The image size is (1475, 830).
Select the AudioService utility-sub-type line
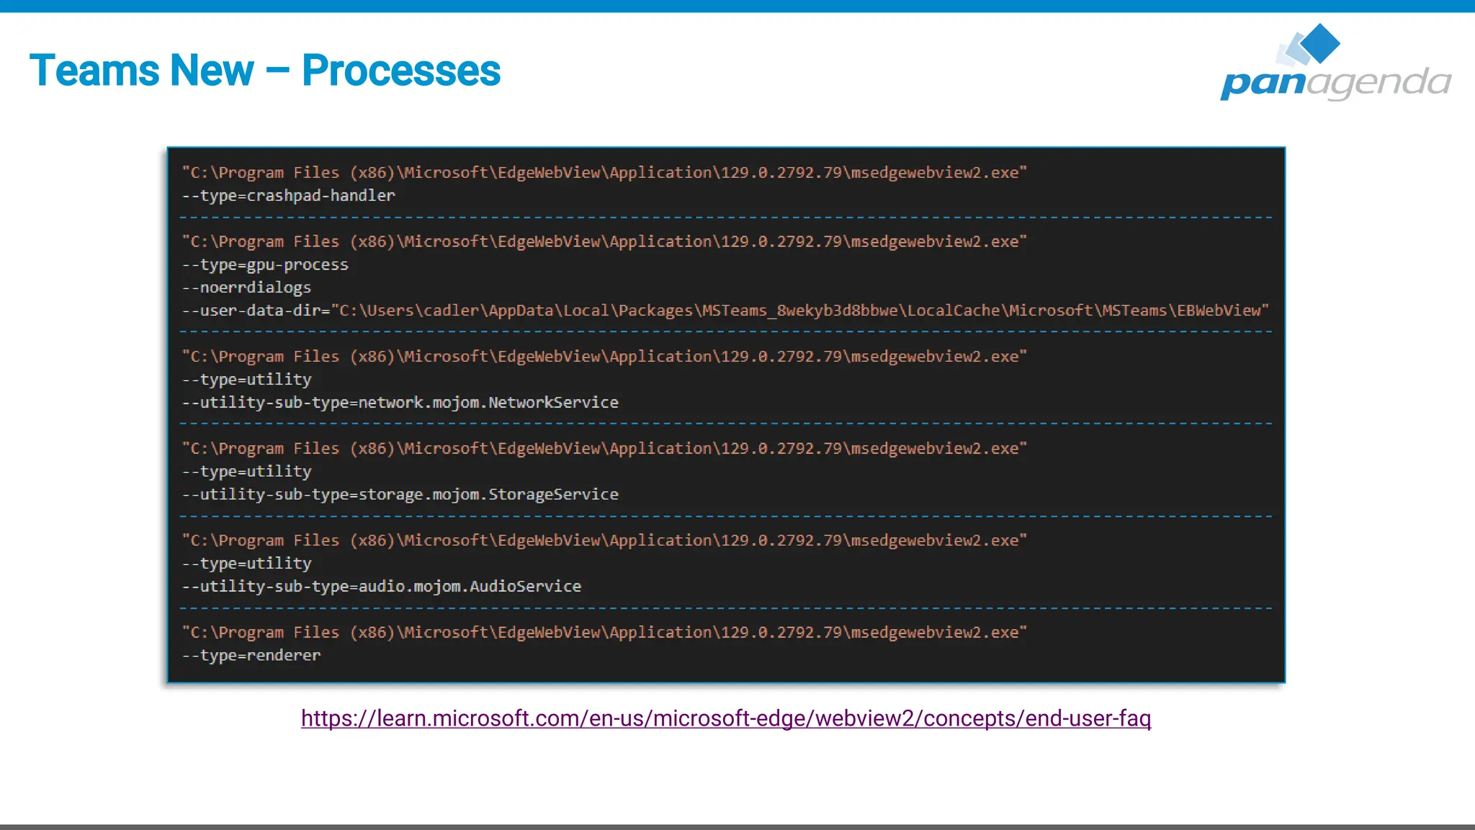[x=382, y=586]
